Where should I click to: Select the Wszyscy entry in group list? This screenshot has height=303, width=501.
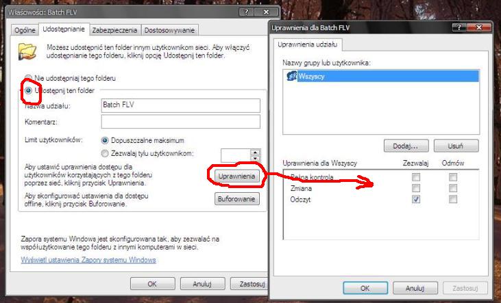[x=382, y=76]
